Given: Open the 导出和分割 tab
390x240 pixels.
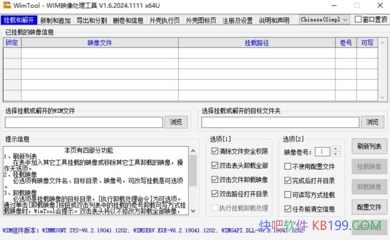Looking at the screenshot, I should [91, 21].
